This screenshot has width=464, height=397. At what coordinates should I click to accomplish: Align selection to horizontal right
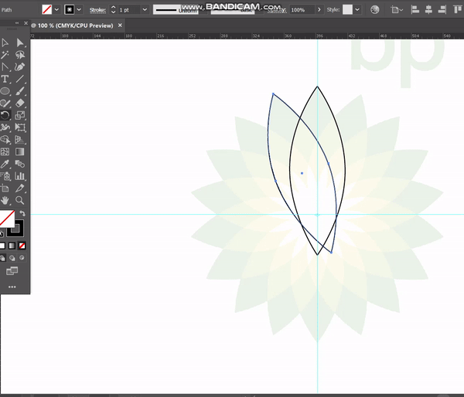(x=442, y=10)
